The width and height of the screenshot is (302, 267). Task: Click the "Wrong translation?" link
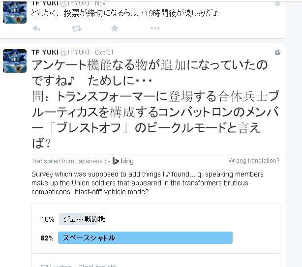(x=254, y=161)
